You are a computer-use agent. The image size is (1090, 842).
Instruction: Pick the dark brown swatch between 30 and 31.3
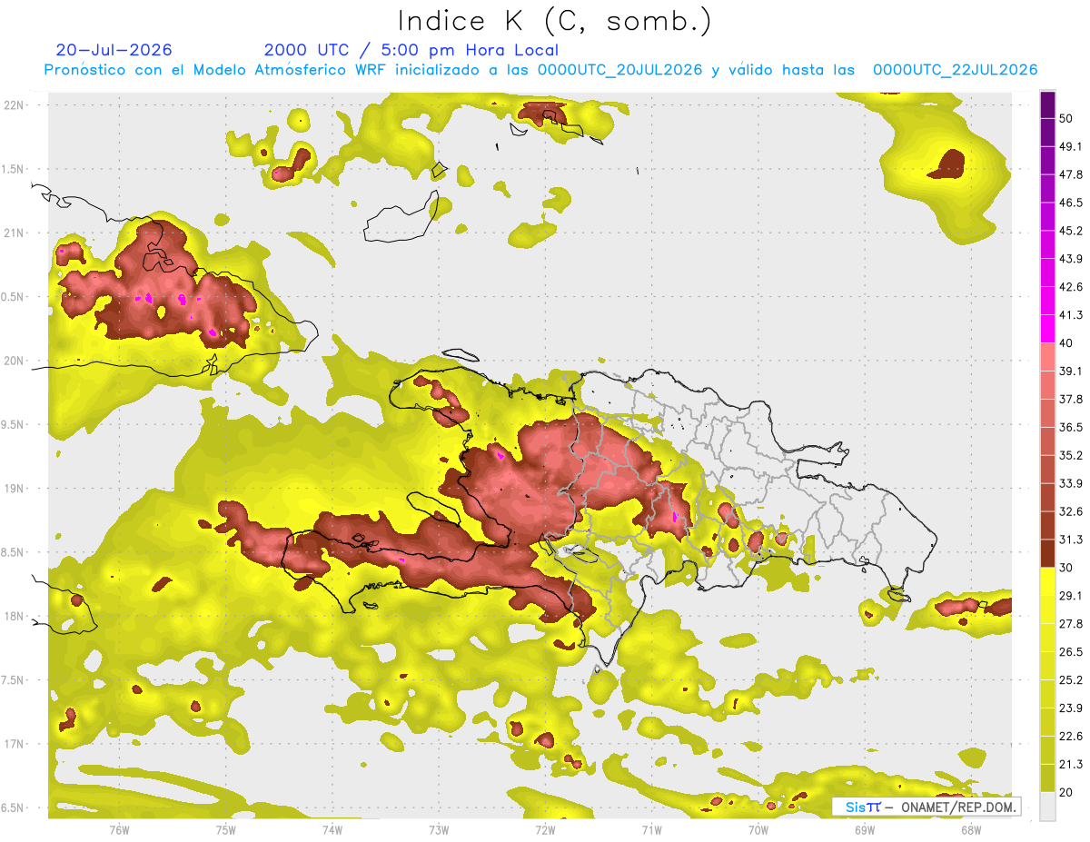click(x=1048, y=553)
